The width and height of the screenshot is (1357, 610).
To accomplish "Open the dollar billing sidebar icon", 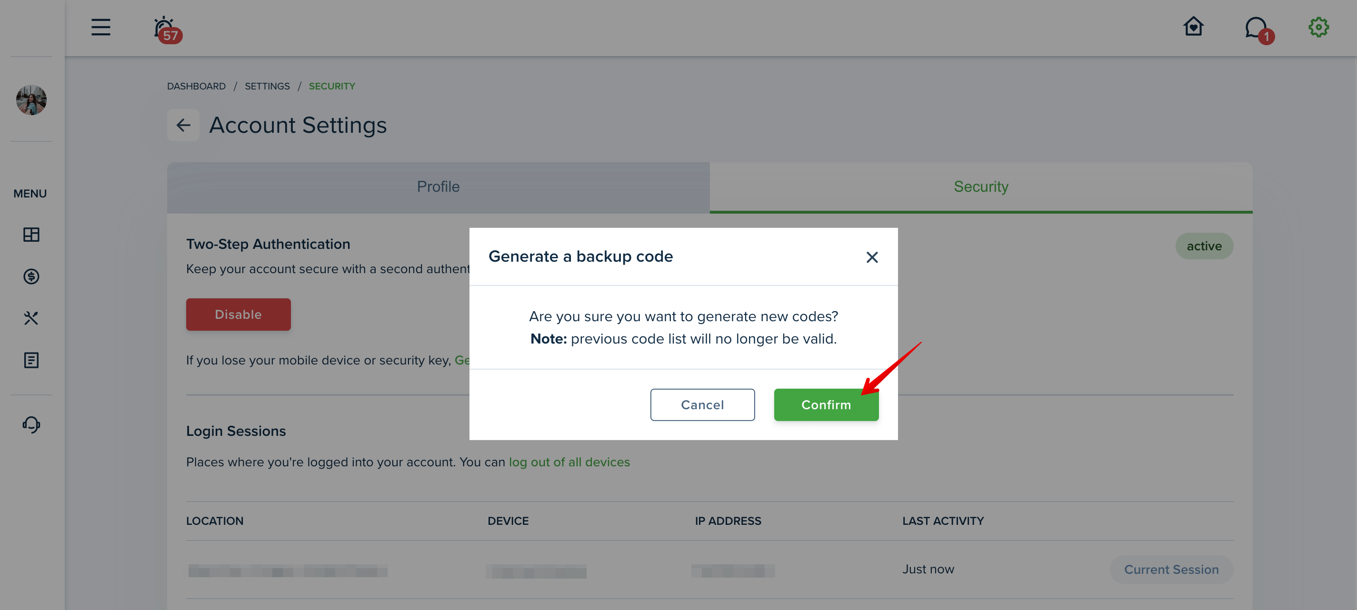I will click(31, 276).
